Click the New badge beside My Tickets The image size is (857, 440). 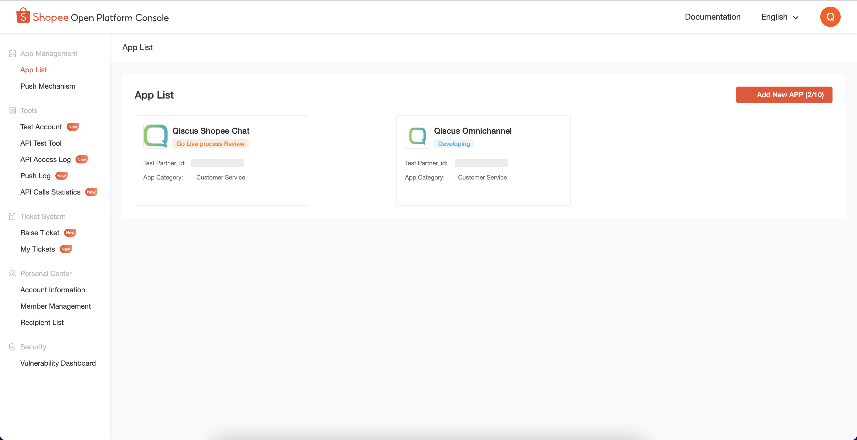tap(66, 249)
